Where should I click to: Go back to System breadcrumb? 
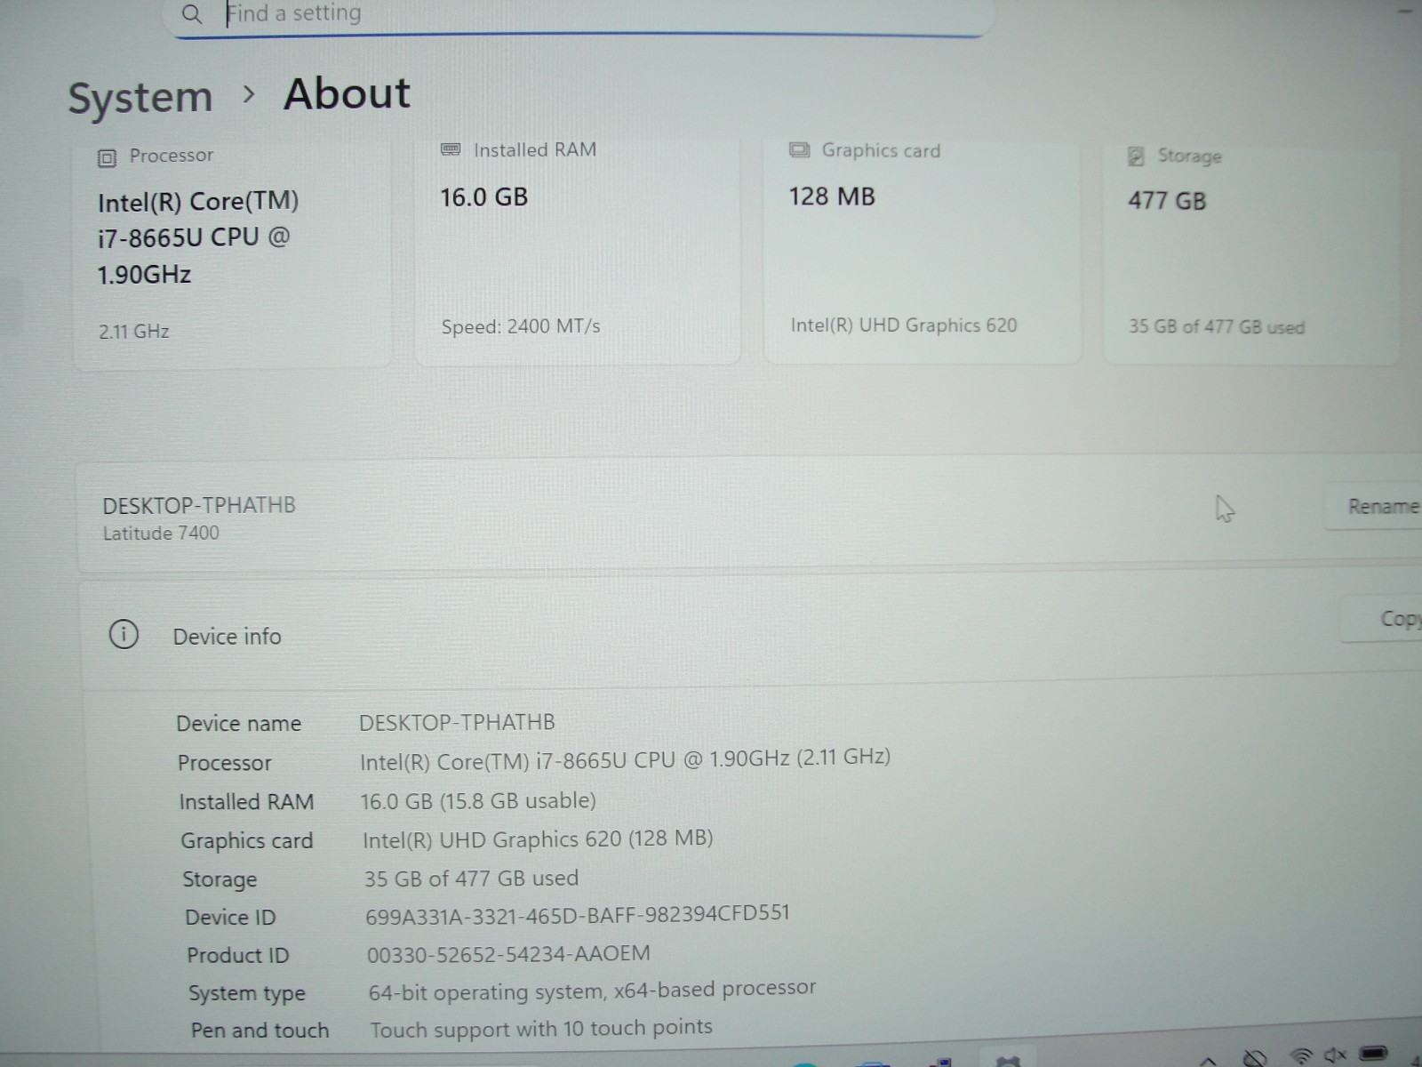pyautogui.click(x=140, y=97)
